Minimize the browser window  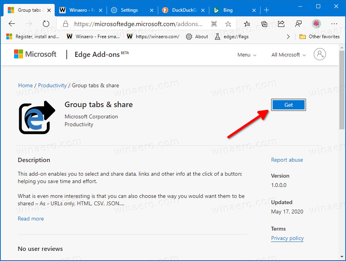click(301, 7)
